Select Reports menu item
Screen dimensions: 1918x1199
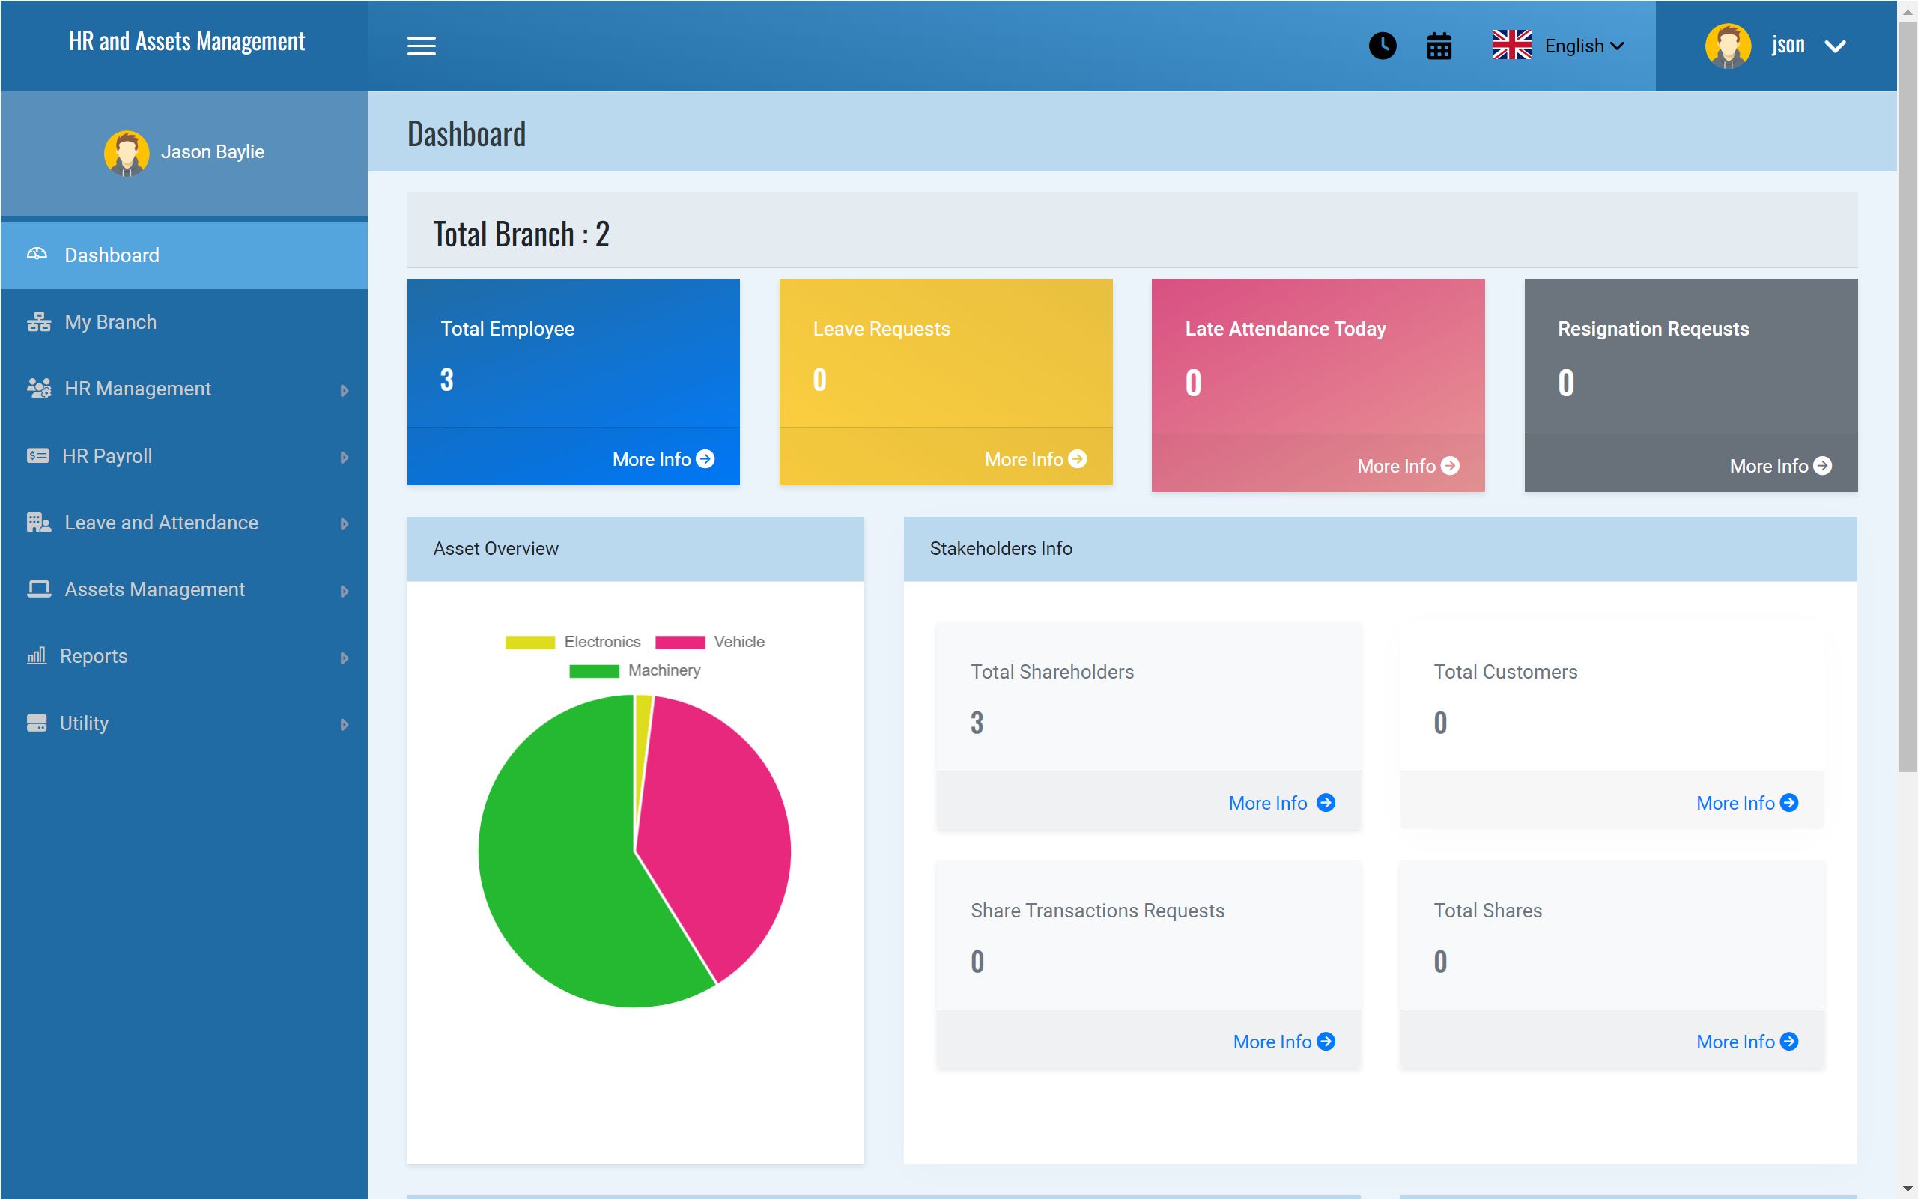pyautogui.click(x=184, y=656)
